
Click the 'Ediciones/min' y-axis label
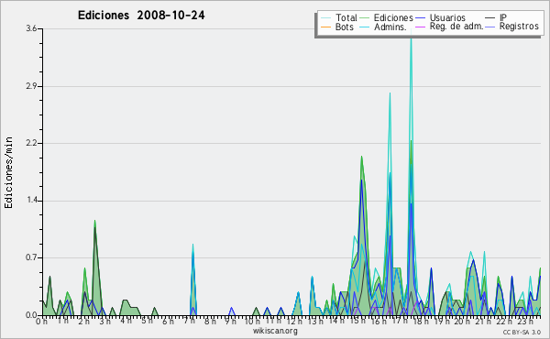tap(8, 172)
